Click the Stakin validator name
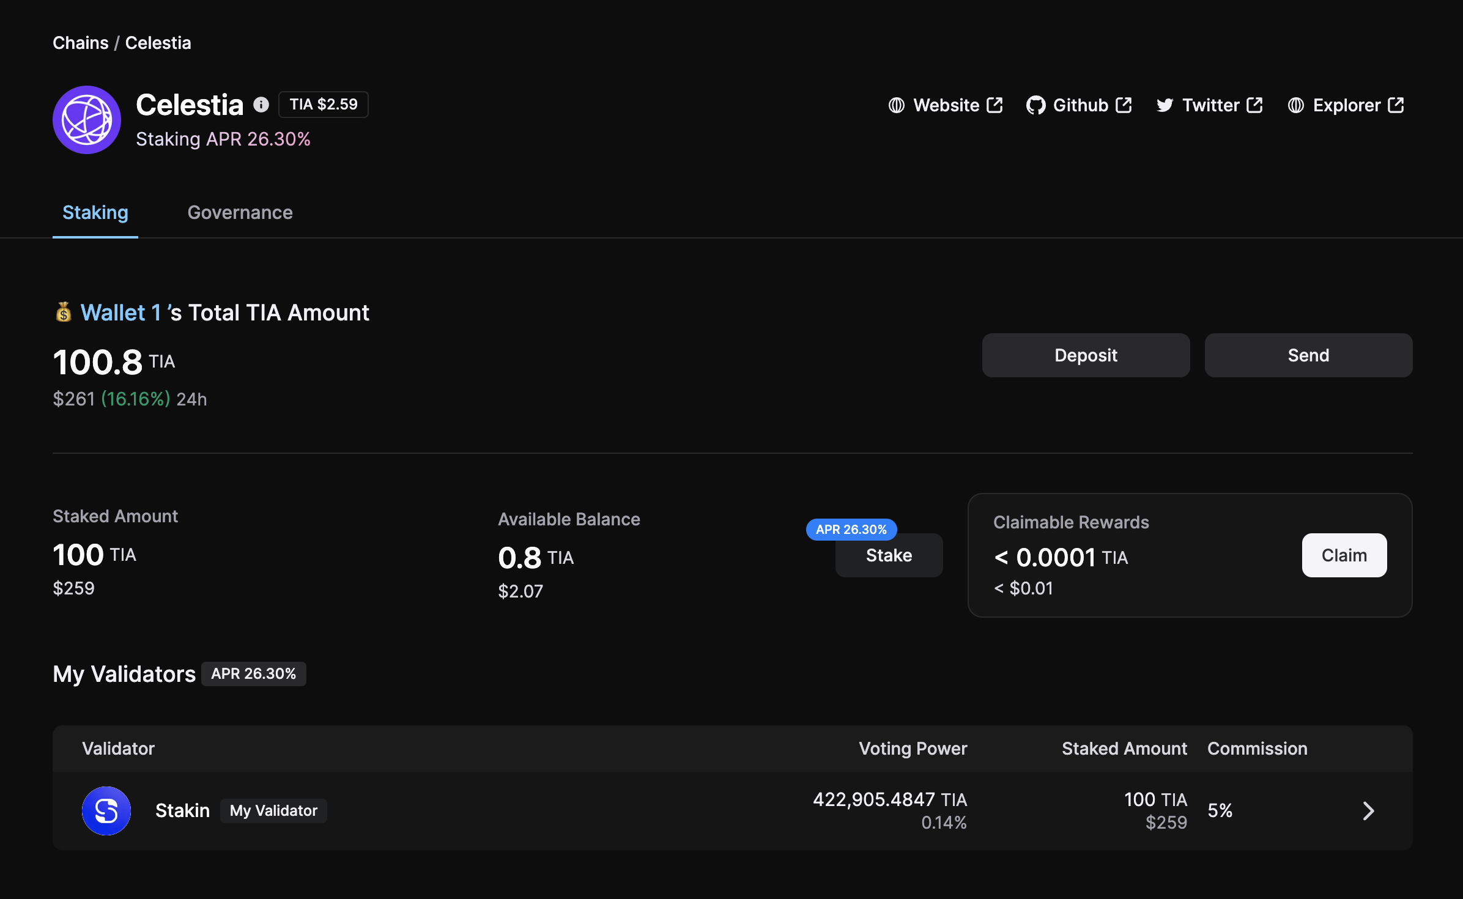Screen dimensions: 1463x899 tap(182, 811)
